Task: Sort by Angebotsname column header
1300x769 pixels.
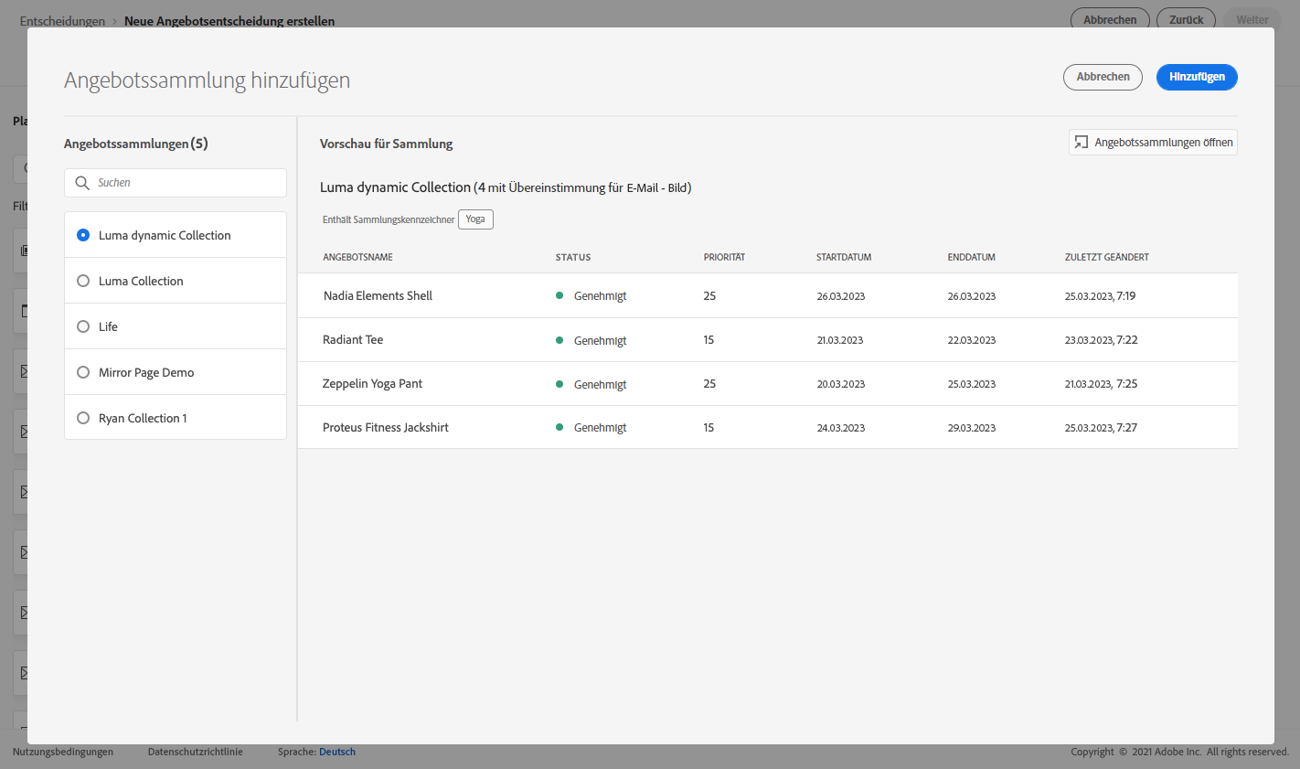Action: tap(357, 257)
